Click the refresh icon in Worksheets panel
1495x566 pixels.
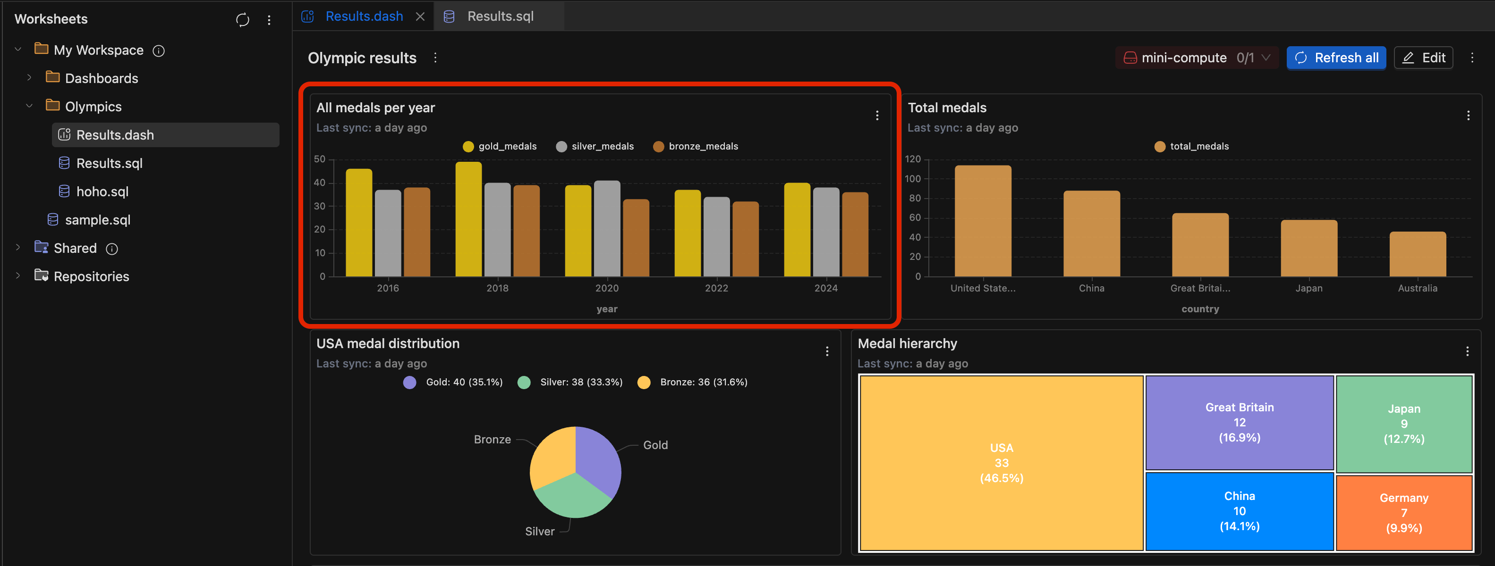point(242,19)
